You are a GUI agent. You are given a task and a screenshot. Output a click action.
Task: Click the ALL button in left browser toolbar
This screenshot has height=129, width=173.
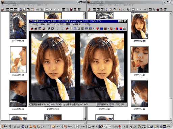click(38, 9)
